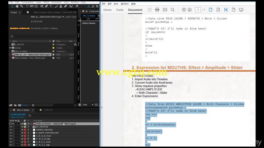Image resolution: width=264 pixels, height=148 pixels.
Task: Expand the SIMPLE MASTER layer properties
Action: pyautogui.click(x=22, y=130)
